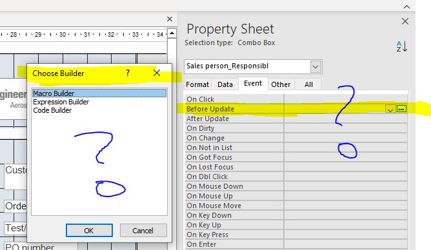Close the Property Sheet pane
Viewport: 431px width, 250px height.
pos(405,21)
